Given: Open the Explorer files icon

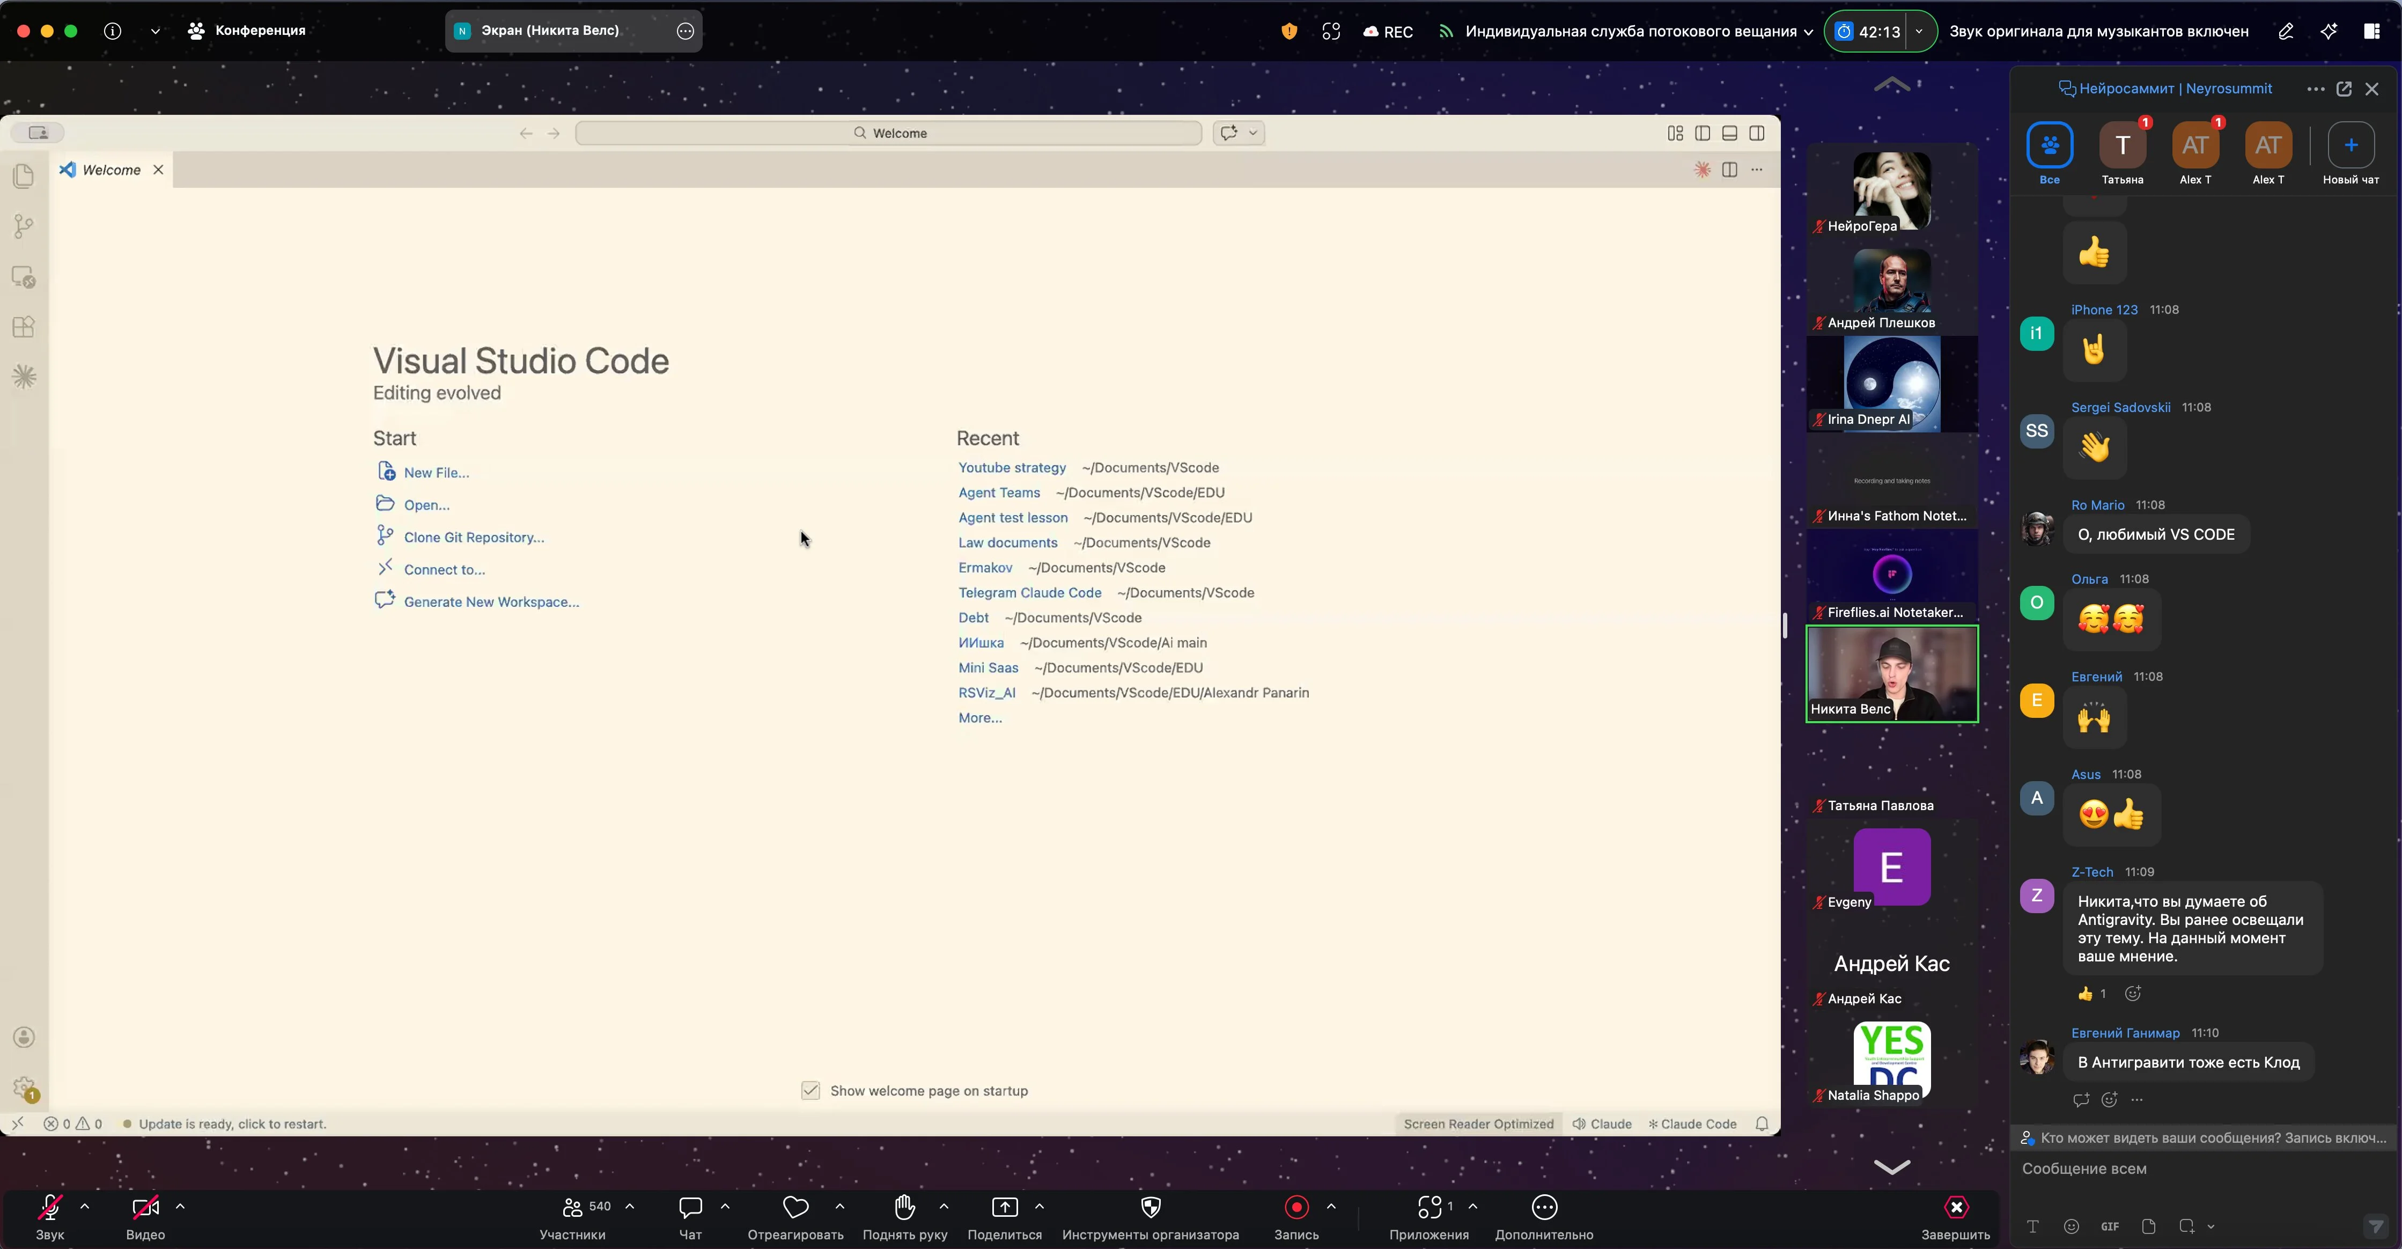Looking at the screenshot, I should click(24, 177).
